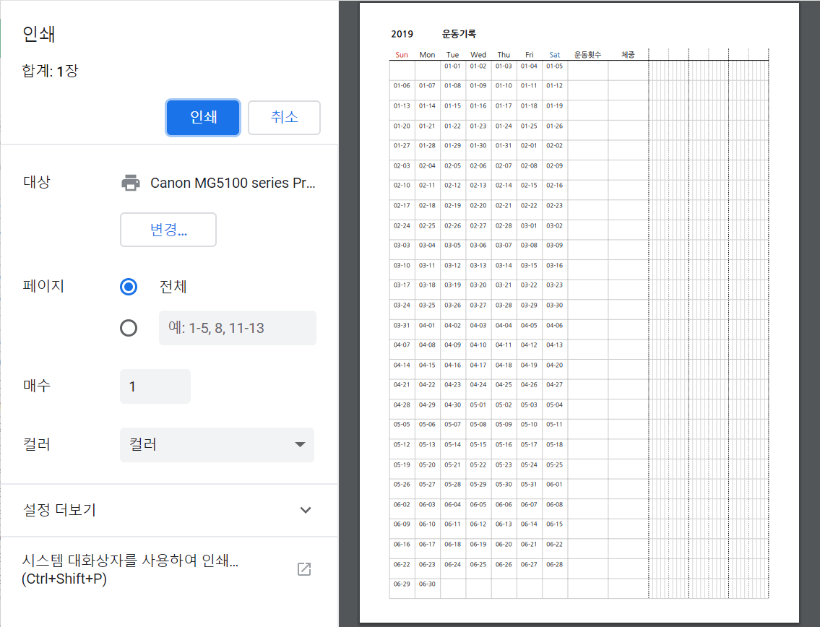This screenshot has width=820, height=627.
Task: Click the 운동횟수 column header in preview
Action: 587,55
